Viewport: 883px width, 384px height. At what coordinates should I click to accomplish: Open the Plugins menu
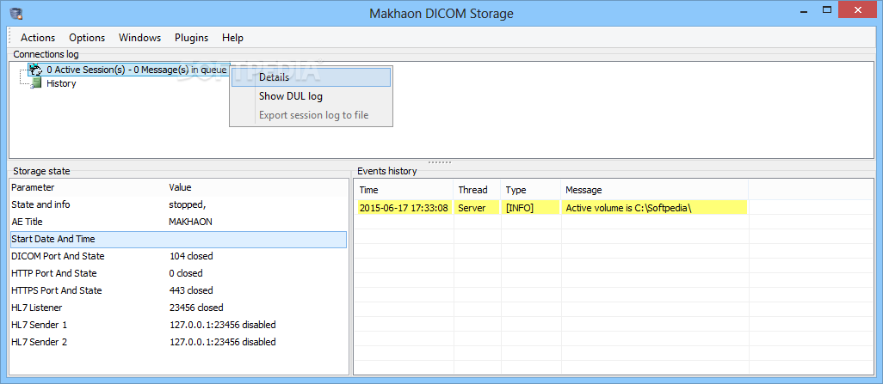(191, 38)
